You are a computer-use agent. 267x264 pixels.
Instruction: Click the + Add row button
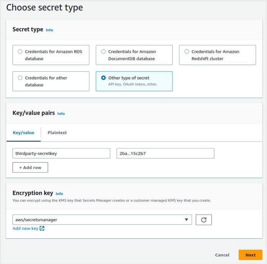(x=30, y=168)
